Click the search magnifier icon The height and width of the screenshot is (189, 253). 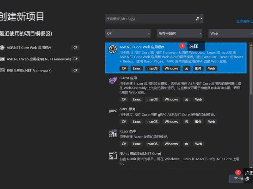pos(197,19)
